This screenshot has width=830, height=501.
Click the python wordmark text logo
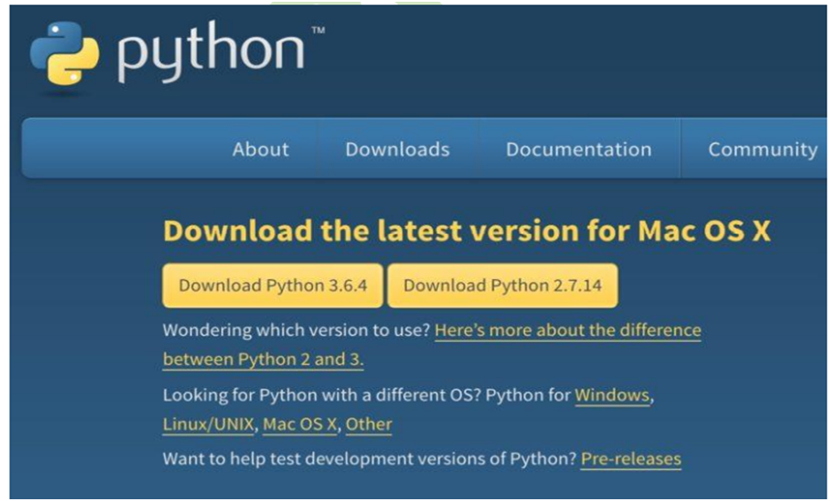click(x=211, y=51)
